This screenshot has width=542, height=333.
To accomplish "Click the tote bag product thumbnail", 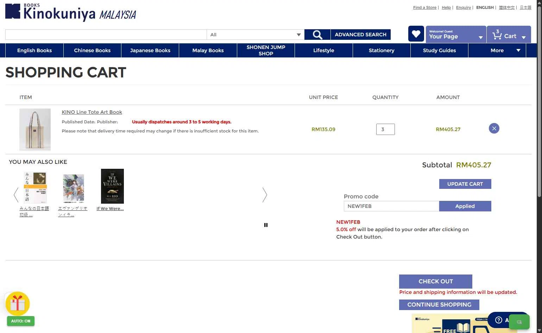I will pyautogui.click(x=35, y=129).
